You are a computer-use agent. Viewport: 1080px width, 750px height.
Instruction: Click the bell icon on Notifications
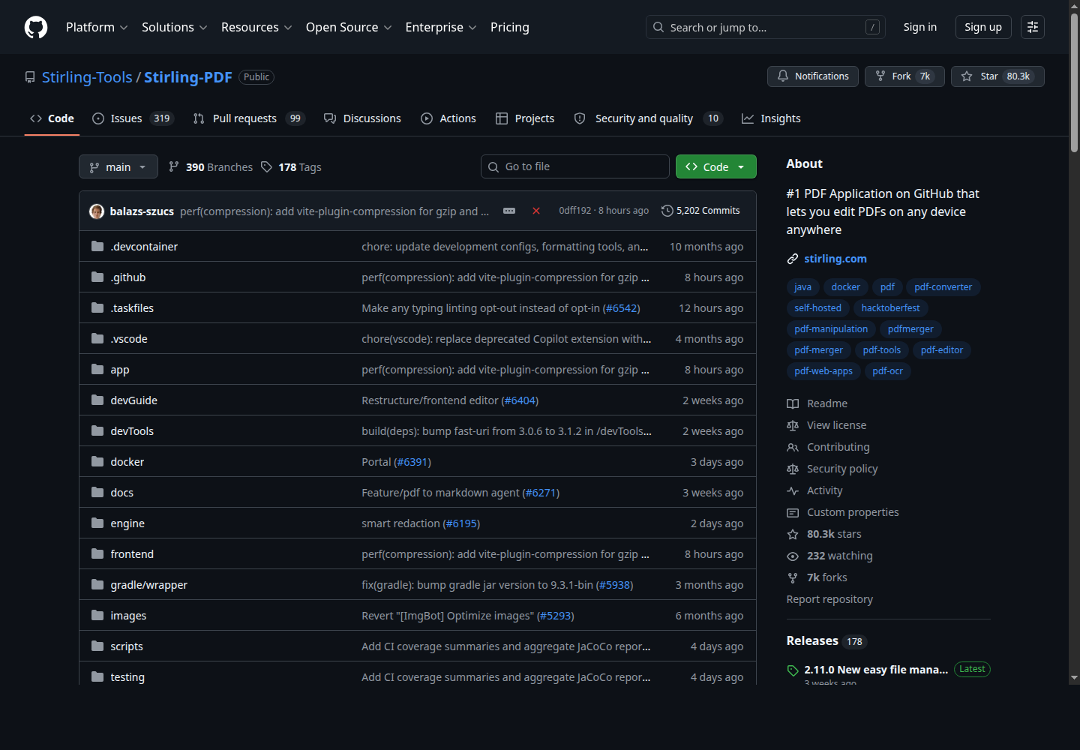click(x=783, y=76)
